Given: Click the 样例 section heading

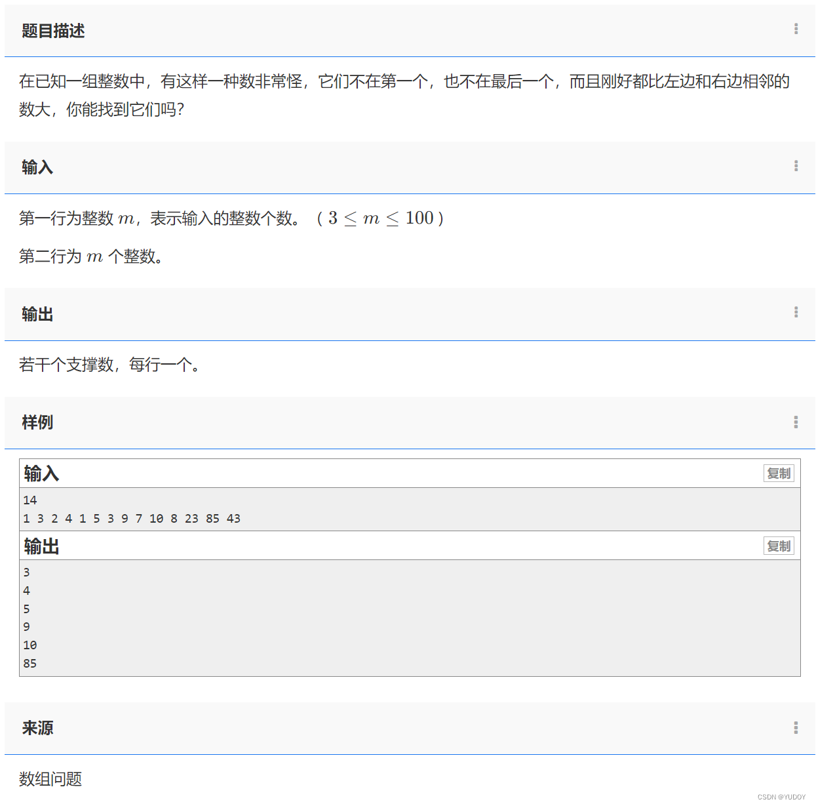Looking at the screenshot, I should (x=37, y=422).
